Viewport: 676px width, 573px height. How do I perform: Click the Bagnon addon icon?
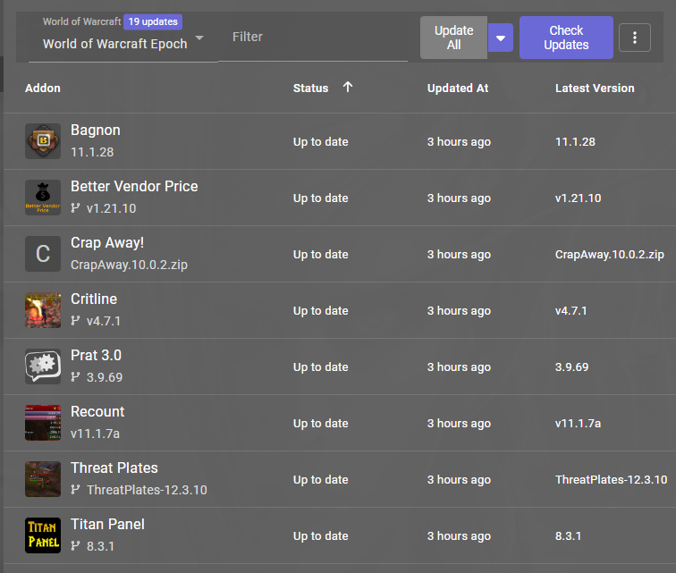(x=43, y=141)
